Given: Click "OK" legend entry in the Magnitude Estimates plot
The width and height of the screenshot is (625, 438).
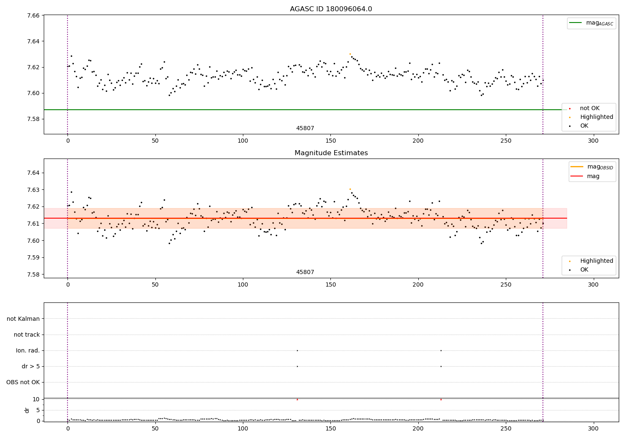Looking at the screenshot, I should 579,270.
